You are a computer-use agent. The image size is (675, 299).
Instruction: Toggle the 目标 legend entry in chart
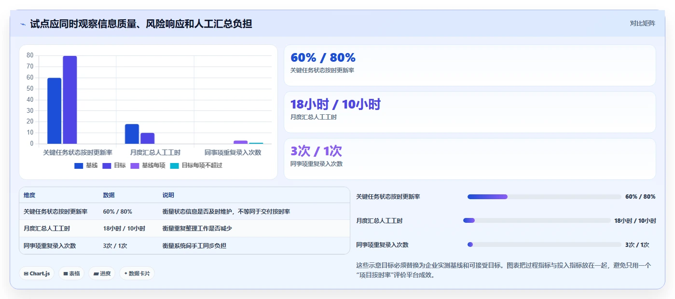coord(114,165)
